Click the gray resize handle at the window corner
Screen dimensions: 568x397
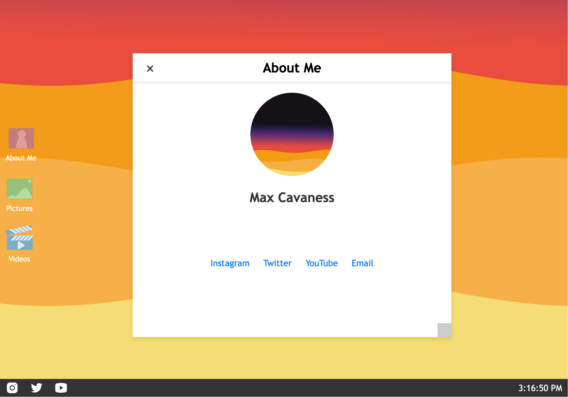pos(444,330)
